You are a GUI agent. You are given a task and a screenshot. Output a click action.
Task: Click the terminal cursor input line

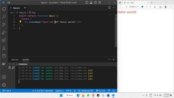coord(19,82)
